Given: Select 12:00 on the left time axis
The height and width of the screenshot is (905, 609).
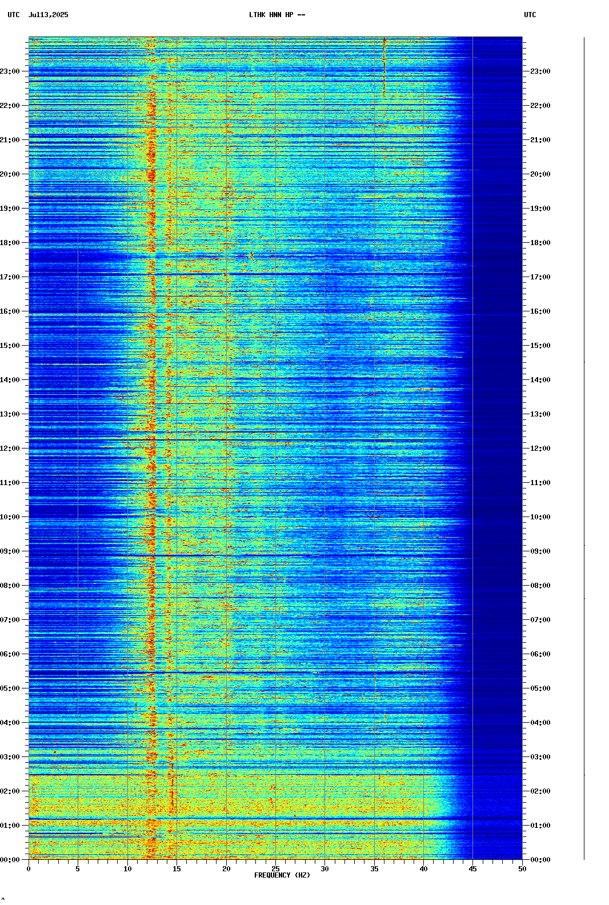Looking at the screenshot, I should tap(10, 449).
